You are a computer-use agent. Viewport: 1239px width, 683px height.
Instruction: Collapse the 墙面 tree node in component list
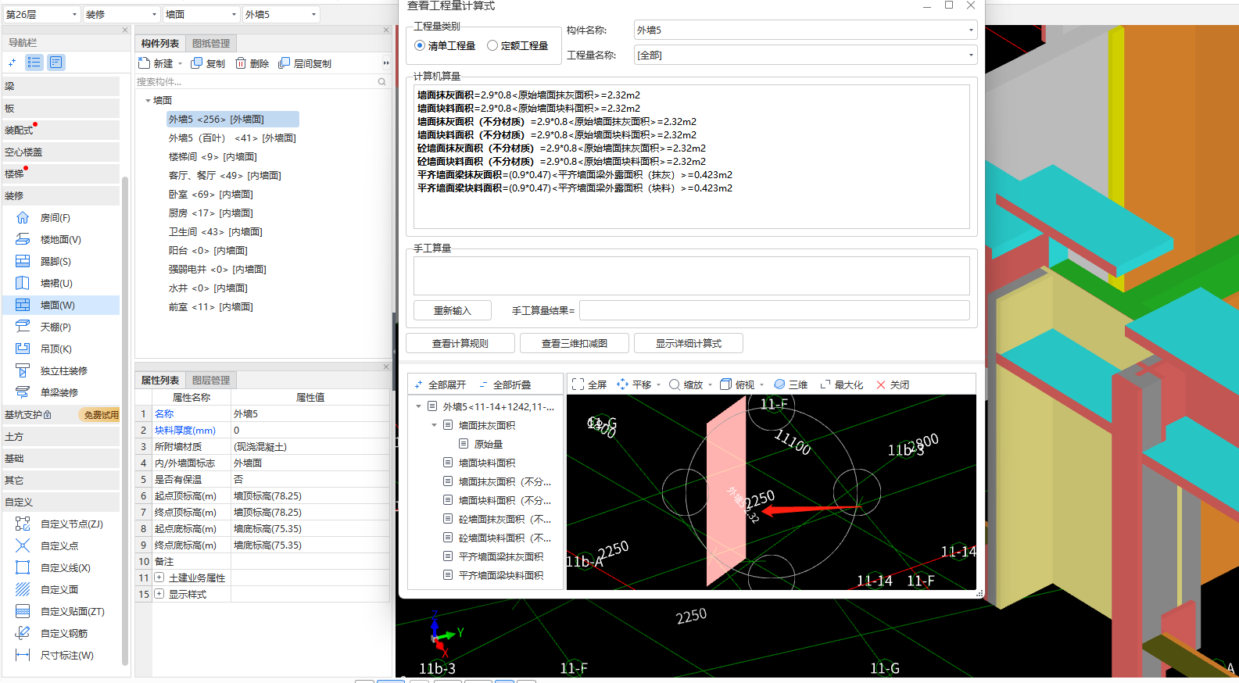(x=148, y=101)
